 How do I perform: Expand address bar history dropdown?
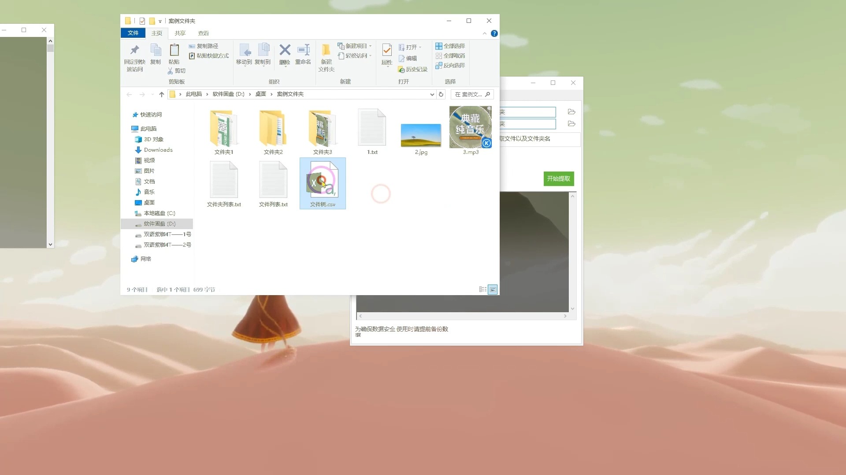[x=432, y=95]
